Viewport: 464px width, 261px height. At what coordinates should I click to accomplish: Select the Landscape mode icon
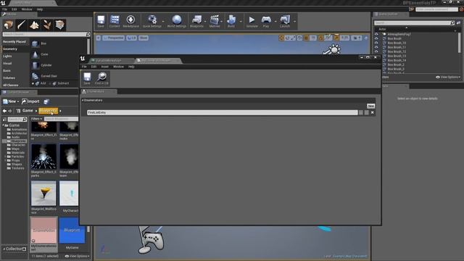tap(34, 25)
